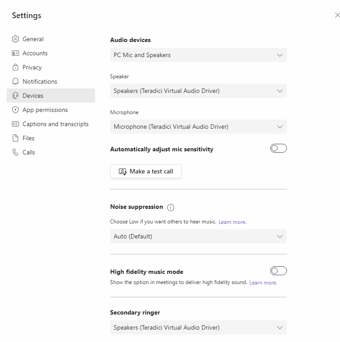Screen dimensions: 340x342
Task: Open Learn more link for noise suppression
Action: point(232,222)
